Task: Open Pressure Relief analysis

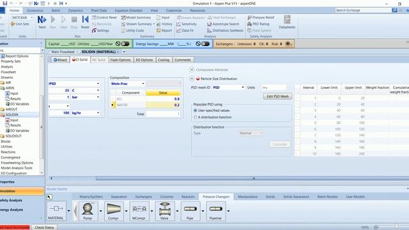Action: pos(261,17)
